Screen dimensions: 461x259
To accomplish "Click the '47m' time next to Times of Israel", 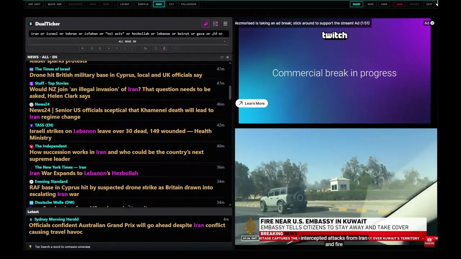I will pyautogui.click(x=220, y=69).
